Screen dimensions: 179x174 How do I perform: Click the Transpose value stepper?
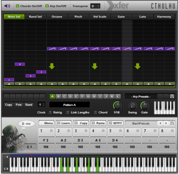(x=98, y=6)
